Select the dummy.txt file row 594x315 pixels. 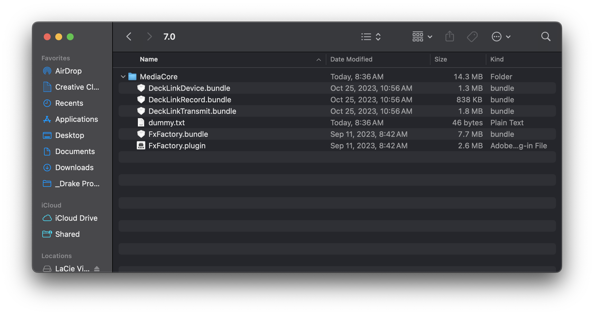tap(167, 122)
